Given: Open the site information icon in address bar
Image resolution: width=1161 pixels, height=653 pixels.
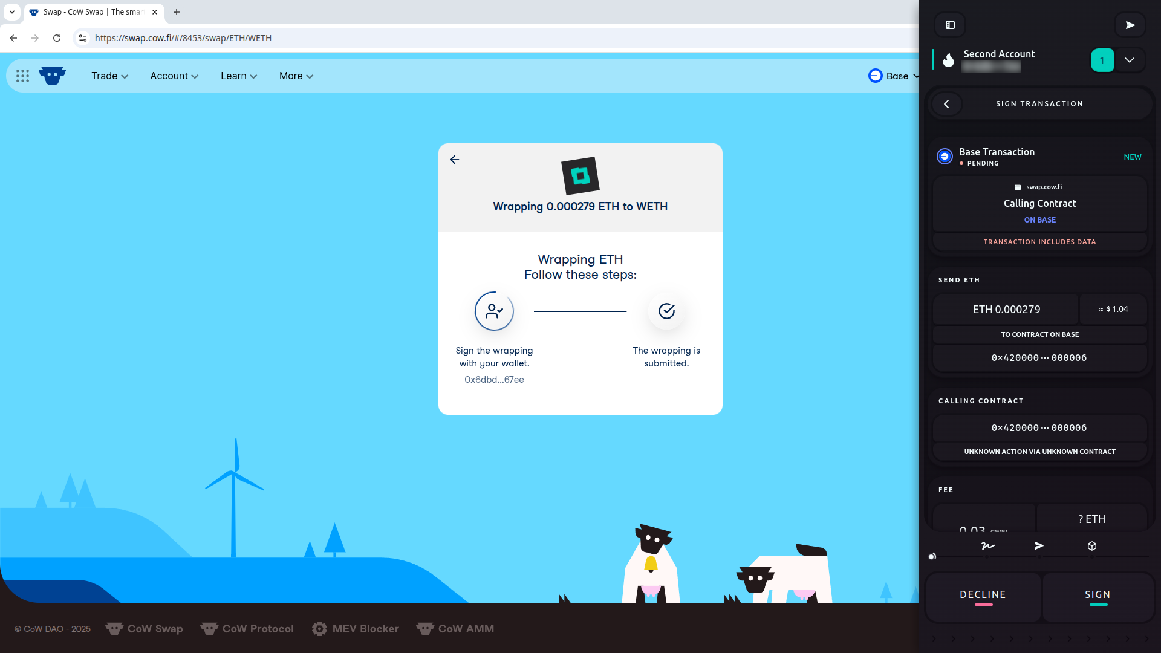Looking at the screenshot, I should 83,38.
